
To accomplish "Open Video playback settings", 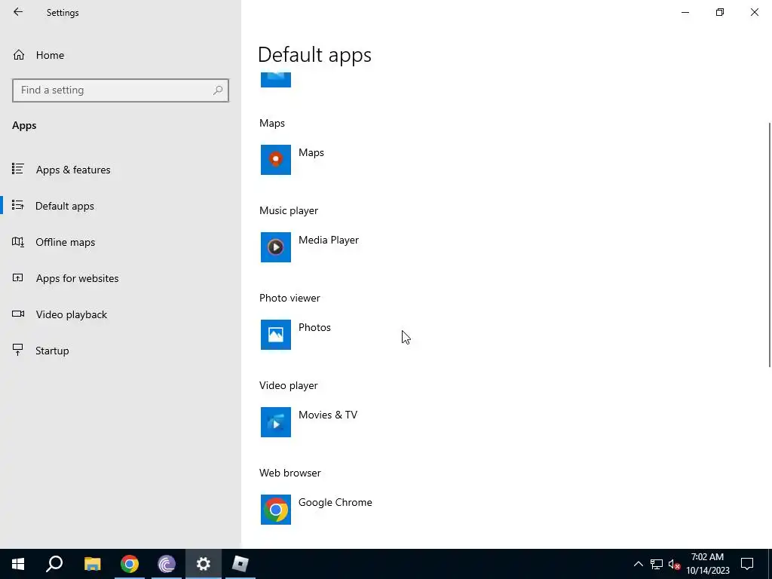I will tap(121, 314).
